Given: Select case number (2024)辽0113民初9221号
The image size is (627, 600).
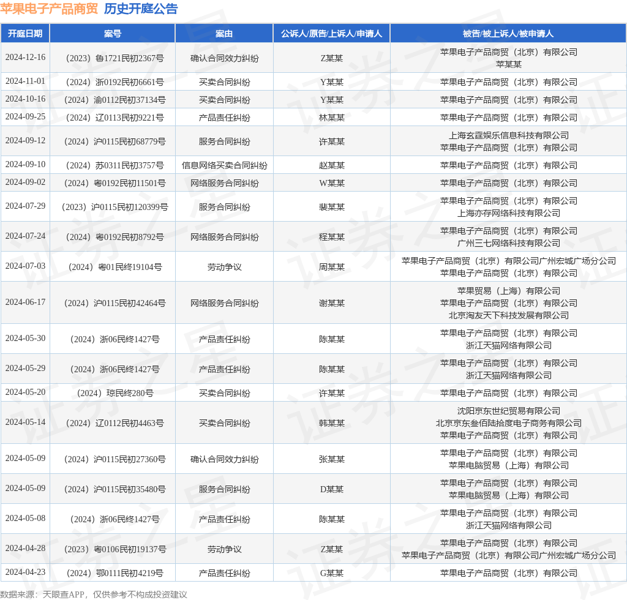Looking at the screenshot, I should [115, 118].
